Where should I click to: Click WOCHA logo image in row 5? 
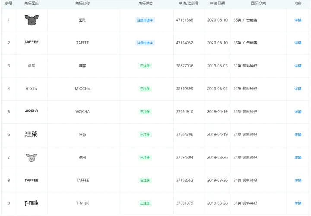(x=32, y=111)
